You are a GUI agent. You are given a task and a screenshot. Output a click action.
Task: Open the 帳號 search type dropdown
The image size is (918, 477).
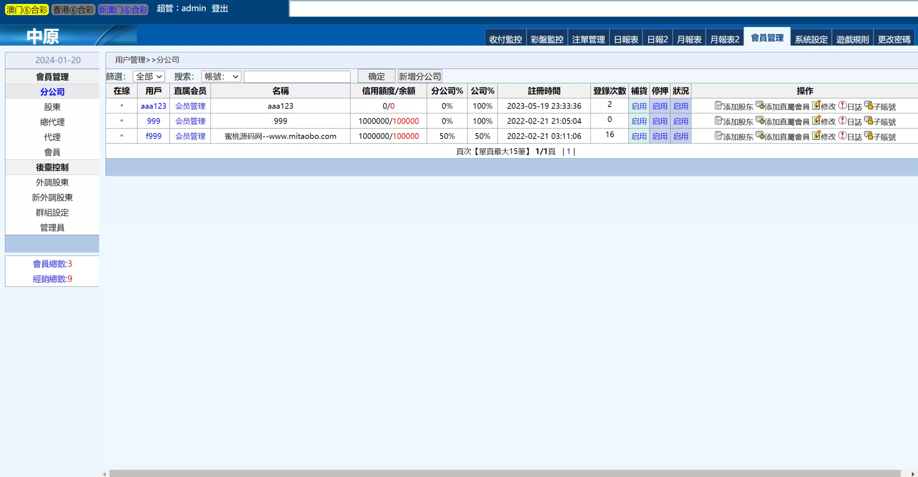221,76
